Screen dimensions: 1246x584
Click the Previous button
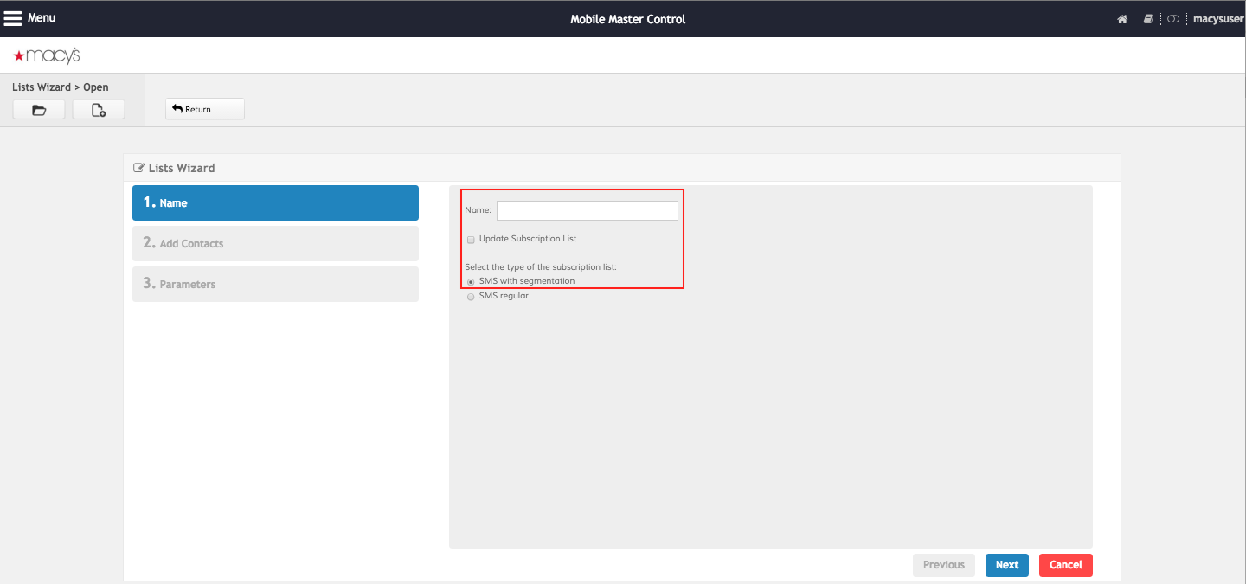tap(943, 565)
